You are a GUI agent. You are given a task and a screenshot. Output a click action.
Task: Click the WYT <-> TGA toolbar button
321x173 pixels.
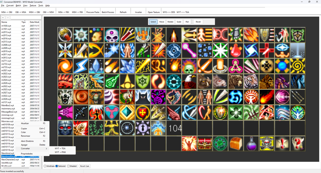coord(183,12)
